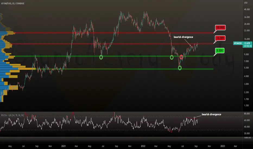Screen dimensions: 253x149
Task: Click the red 13.500 price callout label
Action: coord(220,38)
